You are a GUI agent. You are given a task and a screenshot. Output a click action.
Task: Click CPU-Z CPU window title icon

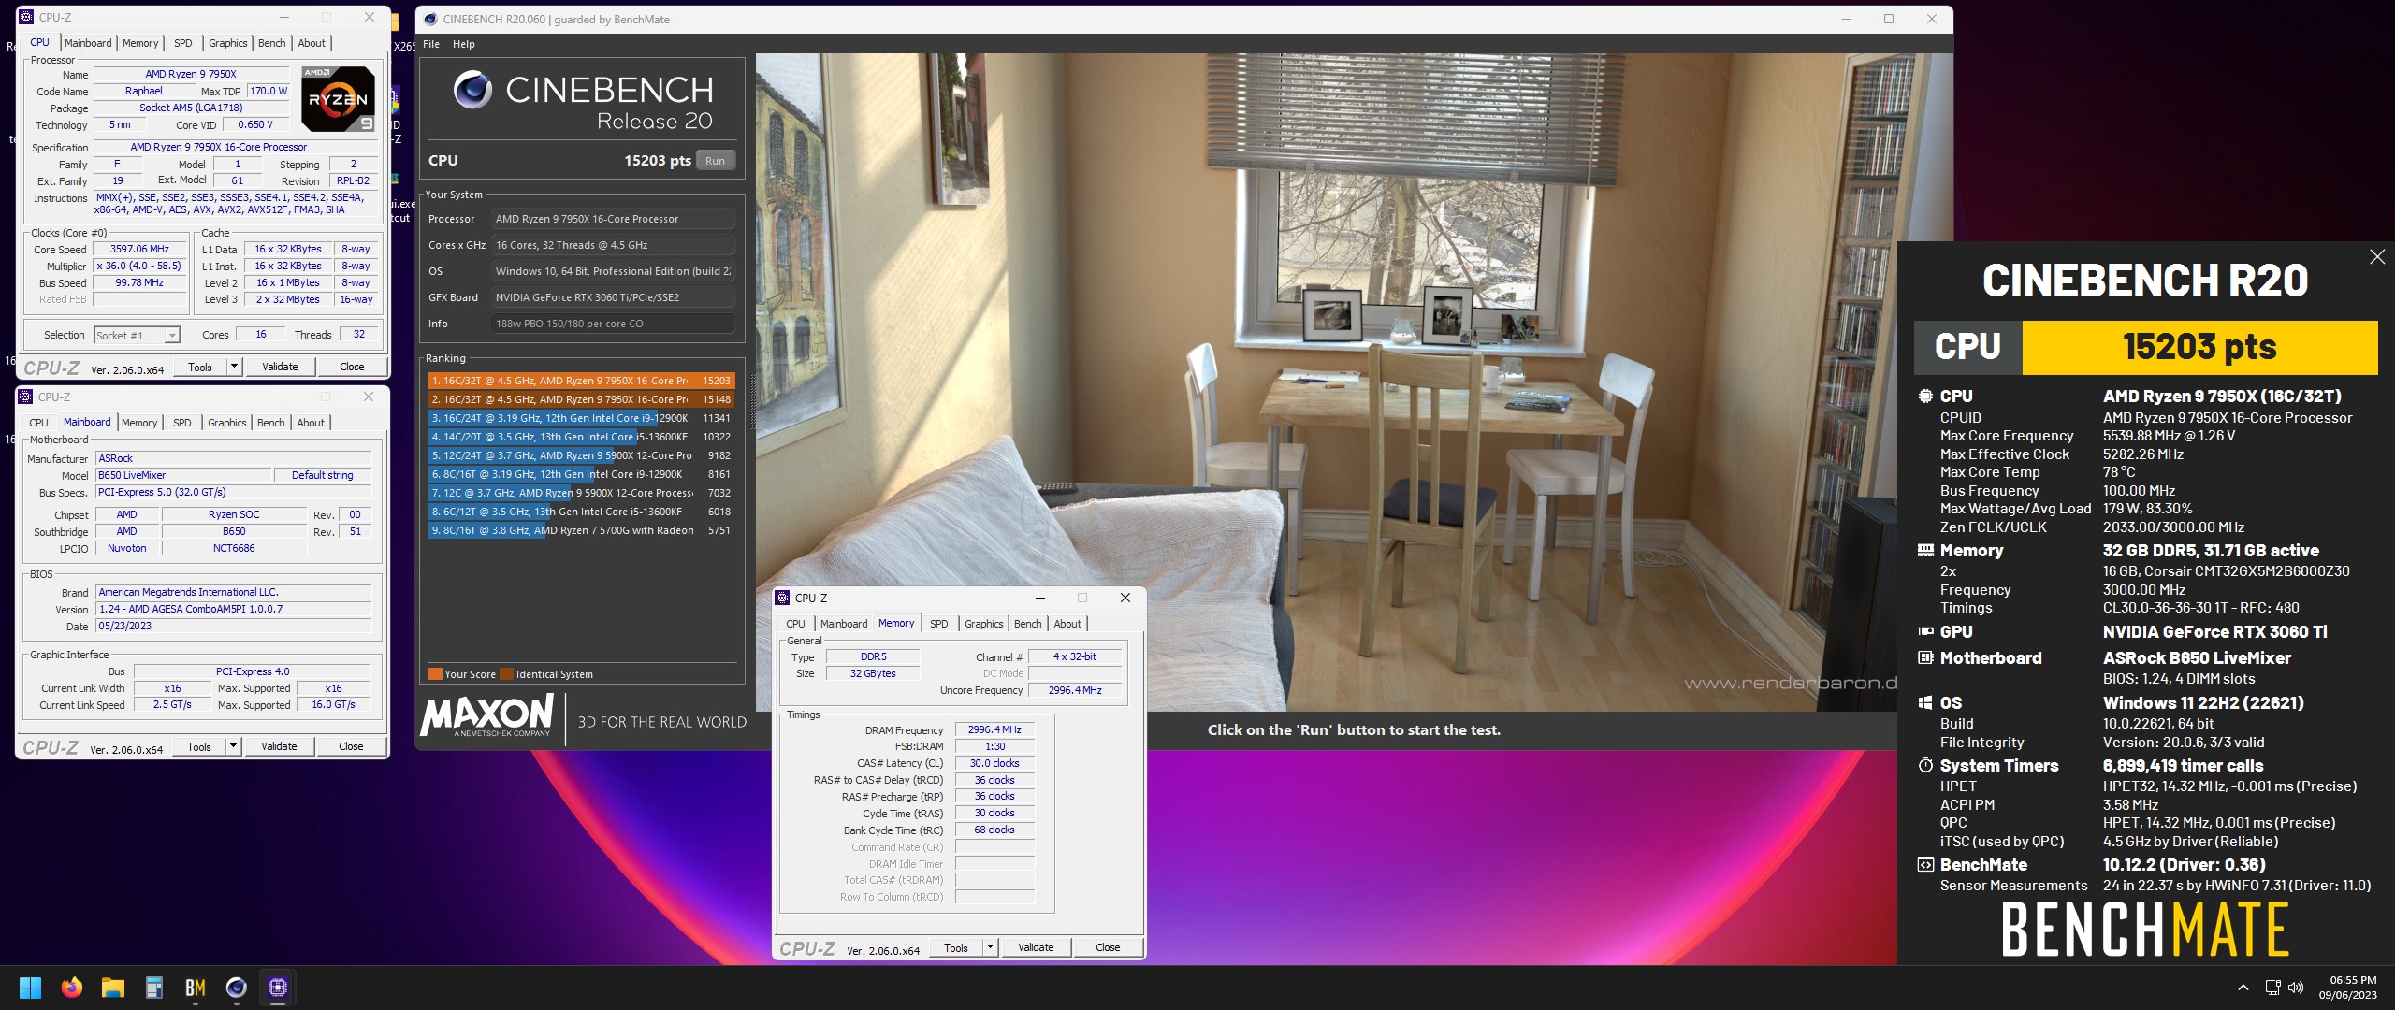(x=26, y=17)
